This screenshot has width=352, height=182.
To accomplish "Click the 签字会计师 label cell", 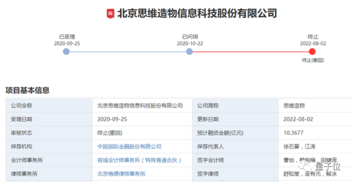I will pyautogui.click(x=235, y=160).
